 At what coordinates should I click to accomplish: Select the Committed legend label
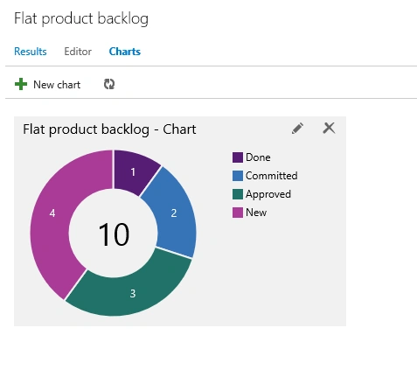pyautogui.click(x=272, y=176)
